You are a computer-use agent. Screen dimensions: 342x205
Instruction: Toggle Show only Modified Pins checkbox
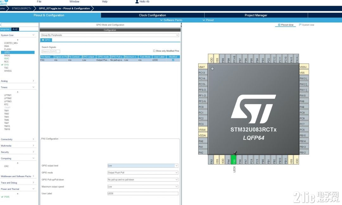point(154,51)
